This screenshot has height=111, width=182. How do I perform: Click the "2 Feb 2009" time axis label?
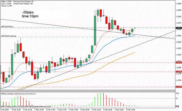pos(5,110)
